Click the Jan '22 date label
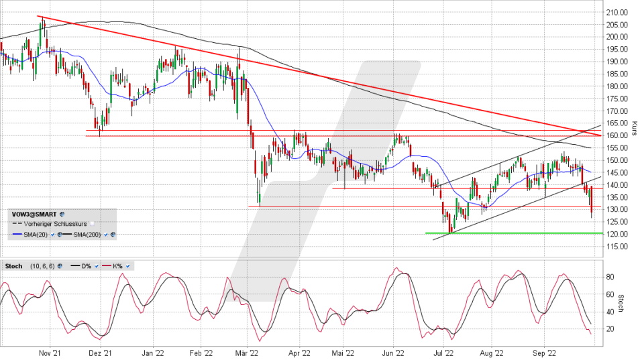The width and height of the screenshot is (644, 362). [153, 353]
